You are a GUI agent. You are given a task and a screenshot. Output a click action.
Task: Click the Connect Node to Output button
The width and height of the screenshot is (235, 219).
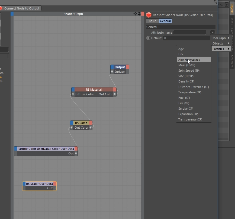click(21, 8)
